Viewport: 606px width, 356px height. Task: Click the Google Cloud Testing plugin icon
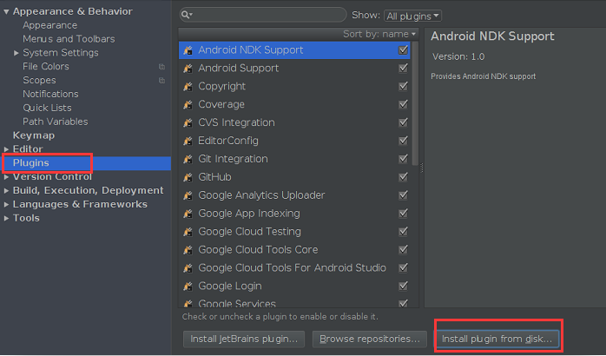point(188,232)
